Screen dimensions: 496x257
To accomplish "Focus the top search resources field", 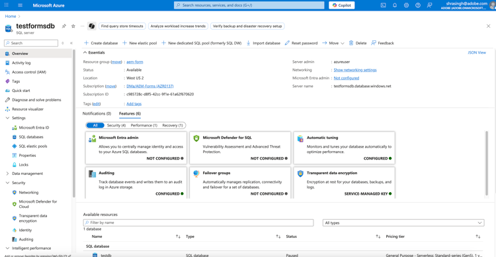I will click(249, 5).
